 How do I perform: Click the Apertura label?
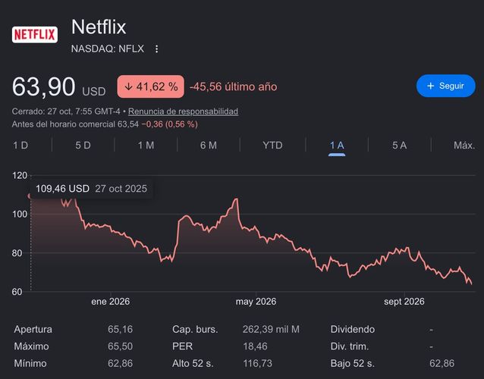coord(33,329)
